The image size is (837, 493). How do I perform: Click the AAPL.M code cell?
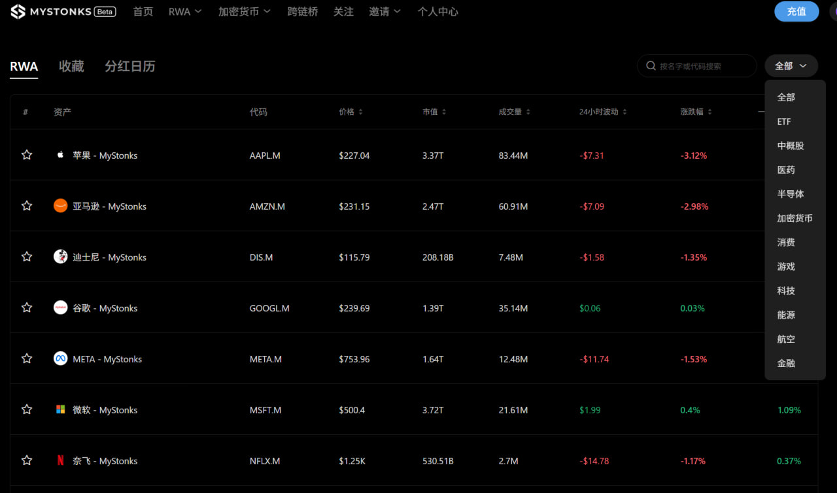point(265,155)
